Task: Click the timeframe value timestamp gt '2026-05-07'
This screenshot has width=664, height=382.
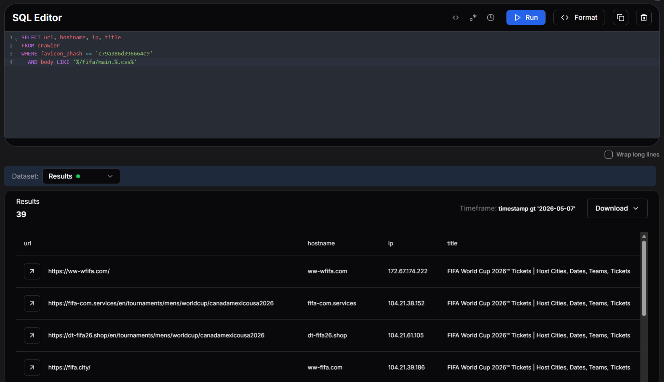Action: [537, 209]
